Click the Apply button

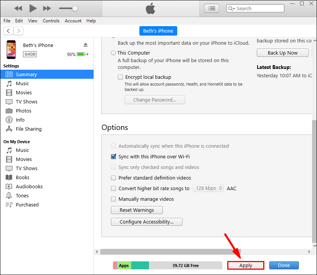point(246,266)
